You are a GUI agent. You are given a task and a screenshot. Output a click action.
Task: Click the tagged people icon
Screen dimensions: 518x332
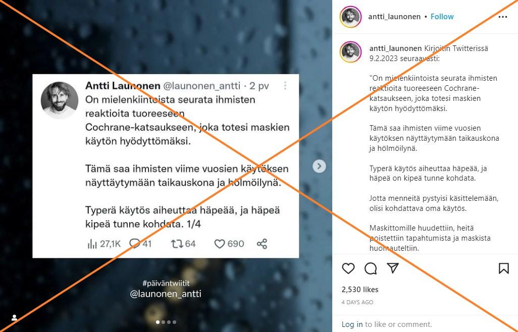click(14, 317)
